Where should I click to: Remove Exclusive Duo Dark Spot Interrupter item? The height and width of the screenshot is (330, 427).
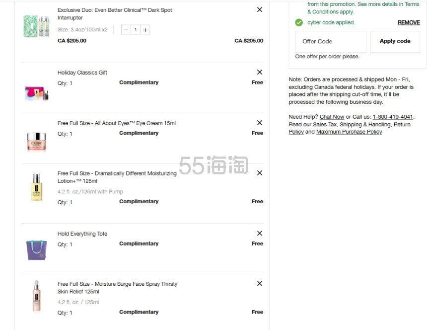pos(260,9)
